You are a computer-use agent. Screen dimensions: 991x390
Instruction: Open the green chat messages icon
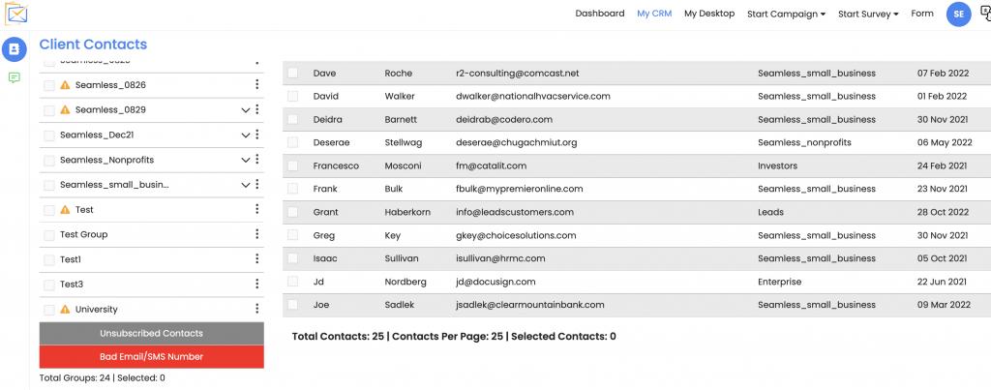pyautogui.click(x=15, y=77)
